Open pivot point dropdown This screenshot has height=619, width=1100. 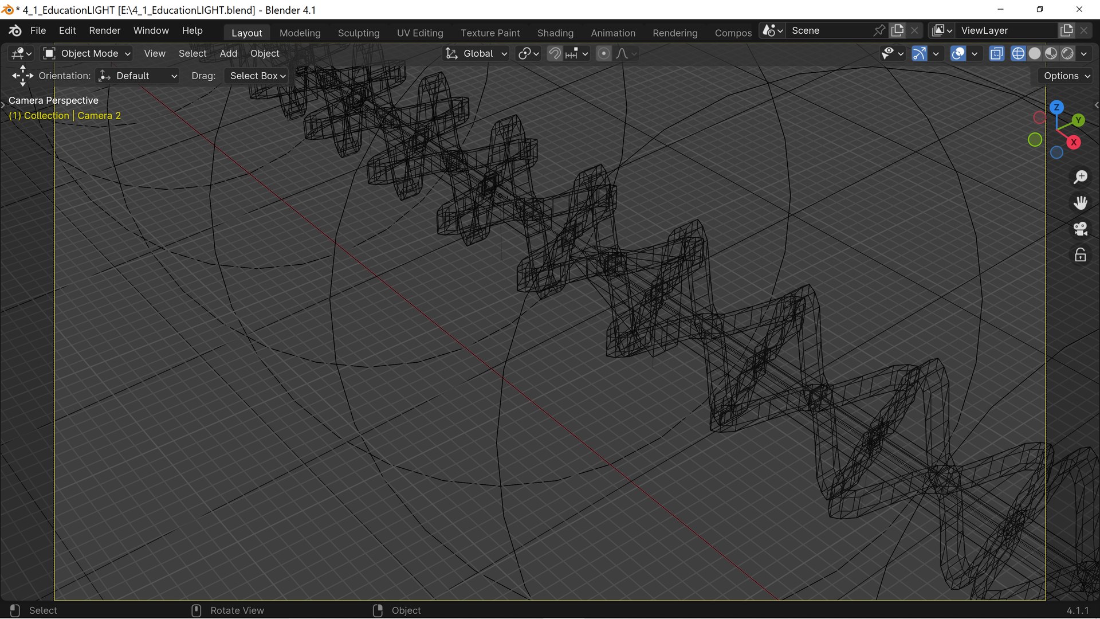click(528, 53)
